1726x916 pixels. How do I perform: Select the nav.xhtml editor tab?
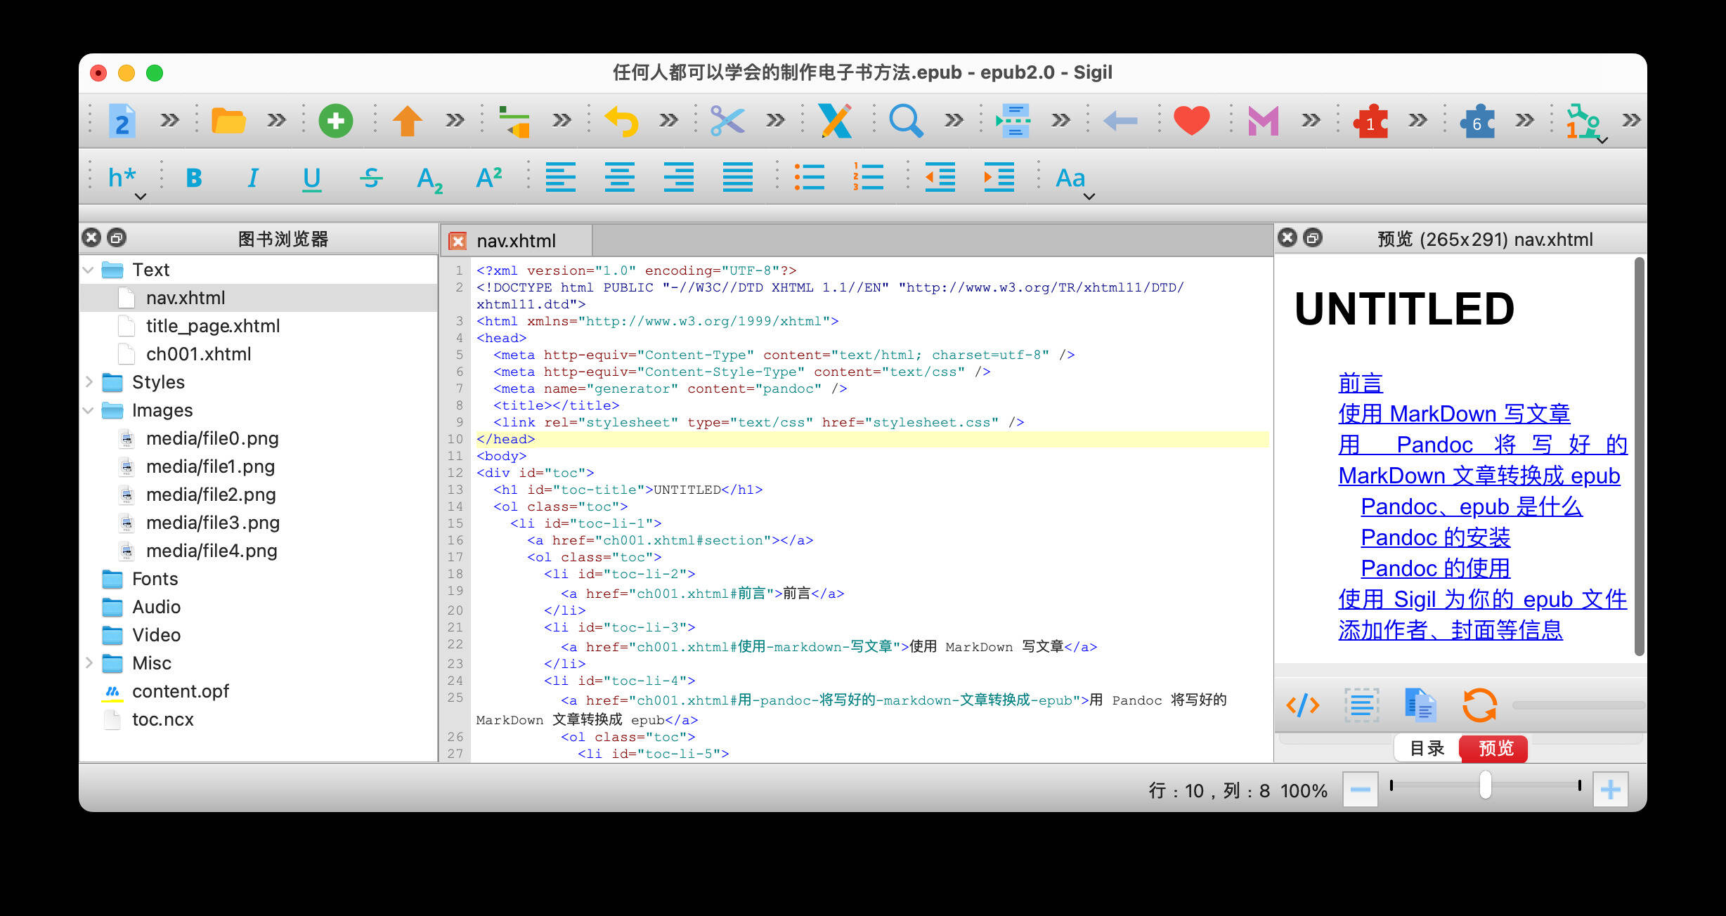[x=516, y=241]
